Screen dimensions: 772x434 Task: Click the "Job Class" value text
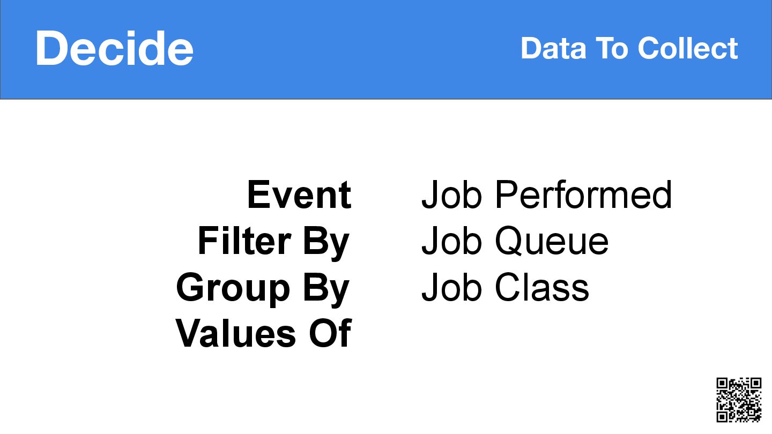(x=506, y=288)
